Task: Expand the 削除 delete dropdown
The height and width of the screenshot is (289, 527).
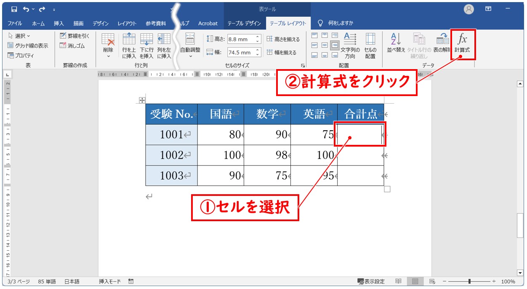Action: [x=108, y=56]
